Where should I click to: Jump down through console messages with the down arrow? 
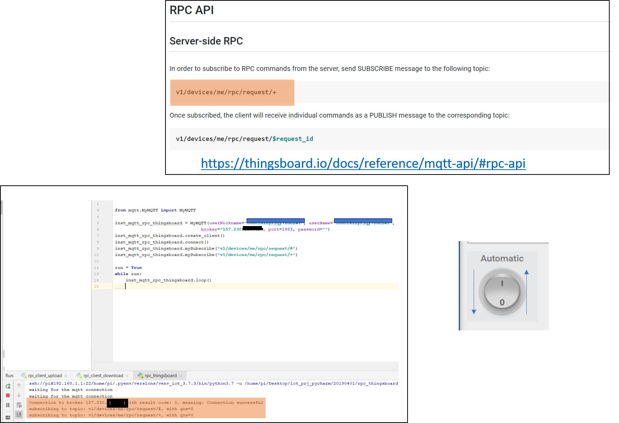click(19, 395)
